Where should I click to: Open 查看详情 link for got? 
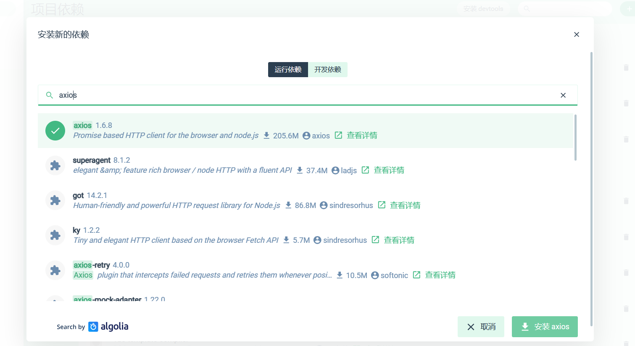[405, 205]
